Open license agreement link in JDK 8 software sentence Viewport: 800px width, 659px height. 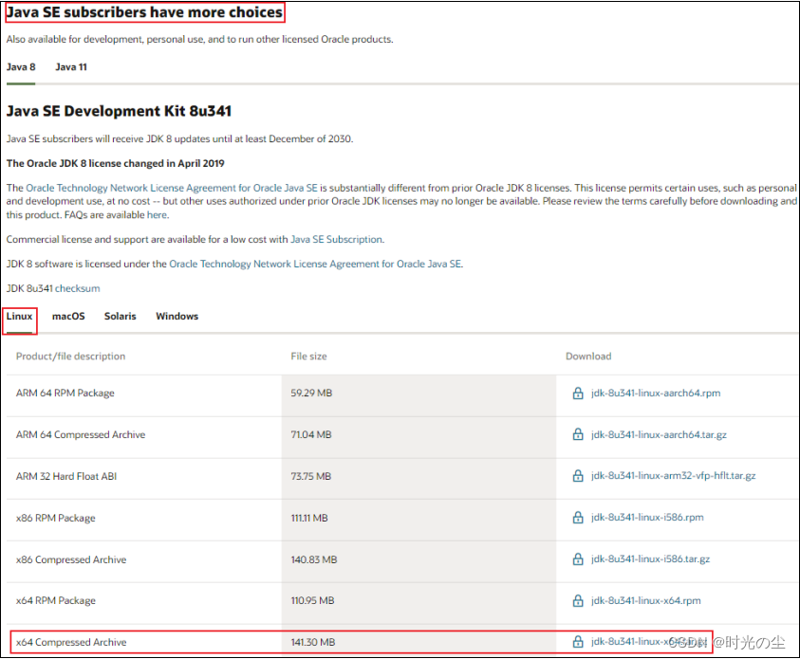coord(315,264)
